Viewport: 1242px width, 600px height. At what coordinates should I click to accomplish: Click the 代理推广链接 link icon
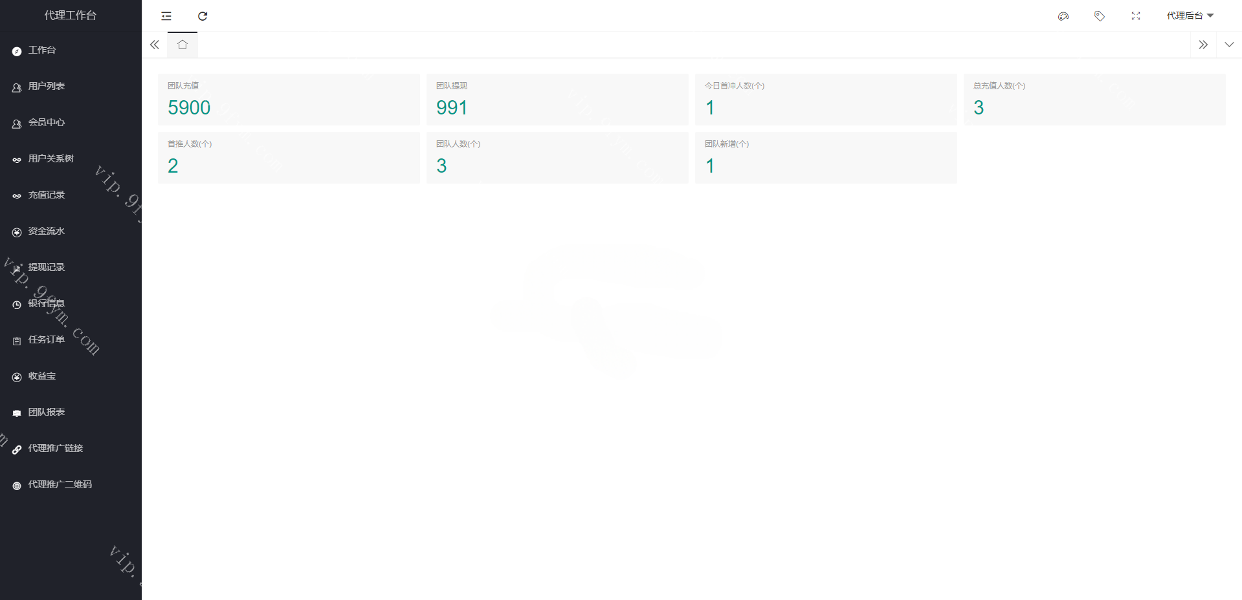coord(17,449)
